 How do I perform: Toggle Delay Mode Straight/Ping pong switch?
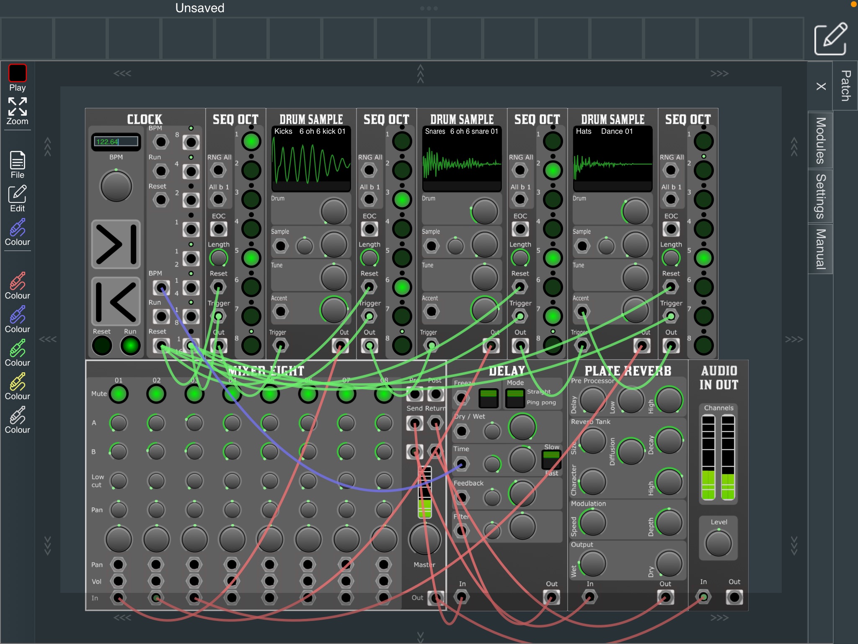click(x=515, y=398)
